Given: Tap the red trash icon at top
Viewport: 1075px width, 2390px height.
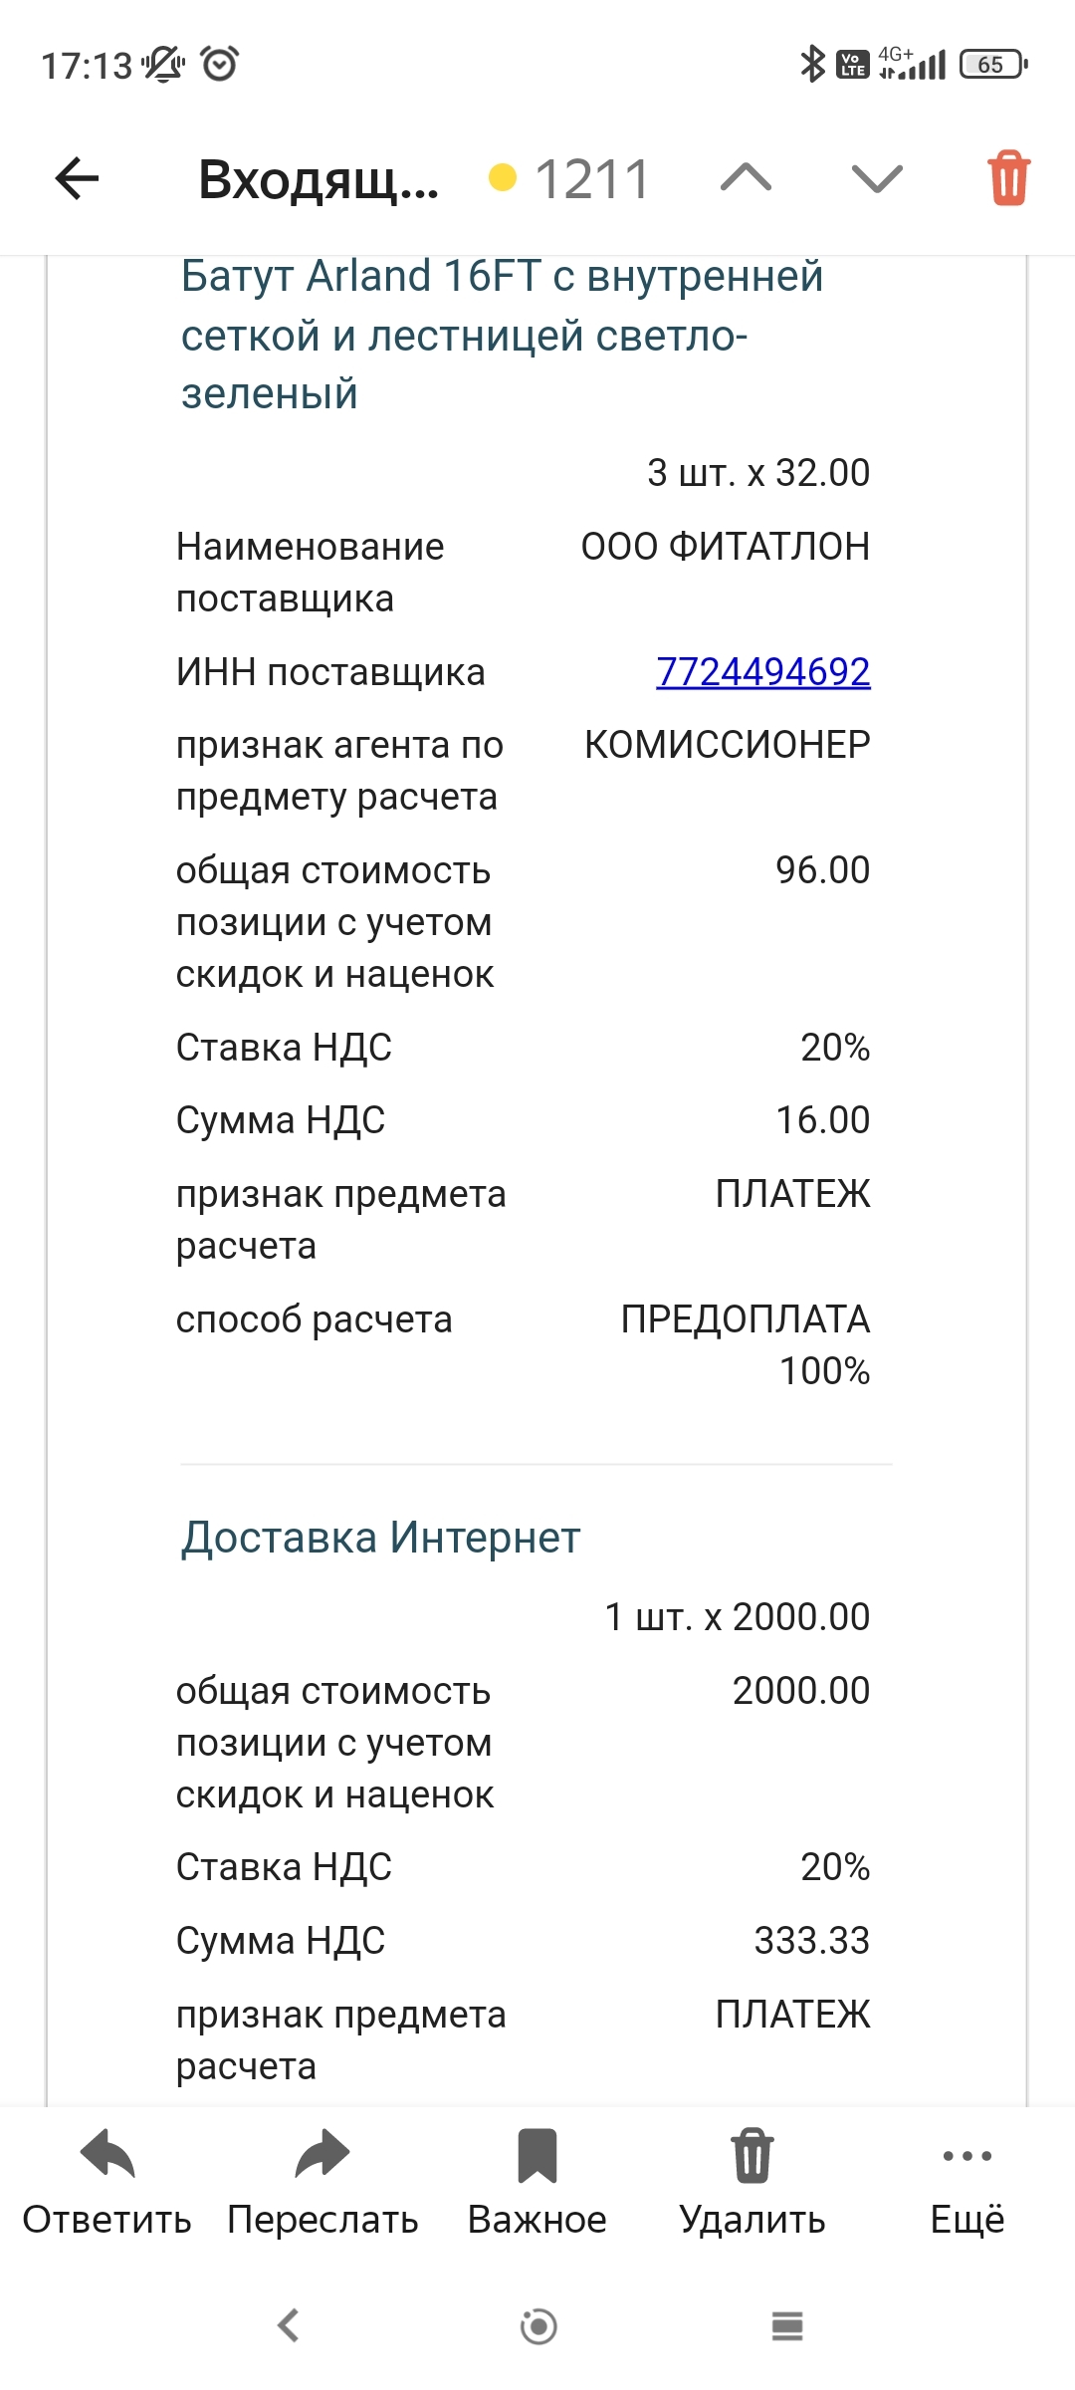Looking at the screenshot, I should [x=1008, y=179].
